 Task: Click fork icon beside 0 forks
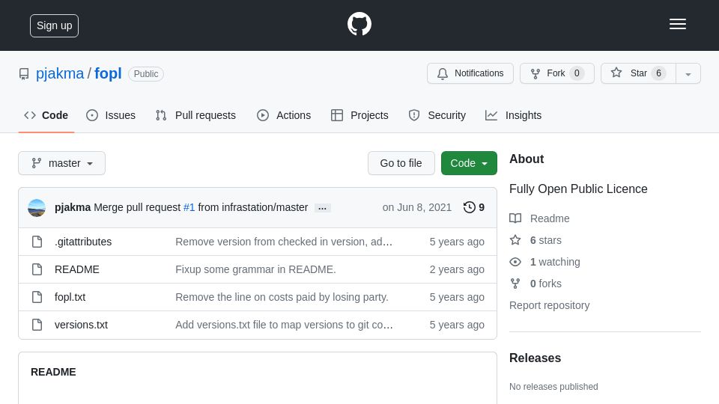click(515, 284)
